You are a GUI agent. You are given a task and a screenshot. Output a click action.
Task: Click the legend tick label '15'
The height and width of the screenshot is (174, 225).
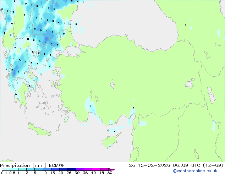(53, 173)
